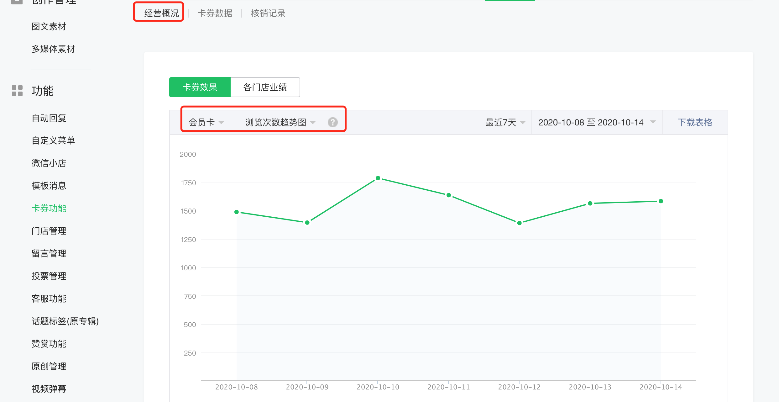Click the 2020-10-10 peak data point
779x402 pixels.
(x=378, y=178)
